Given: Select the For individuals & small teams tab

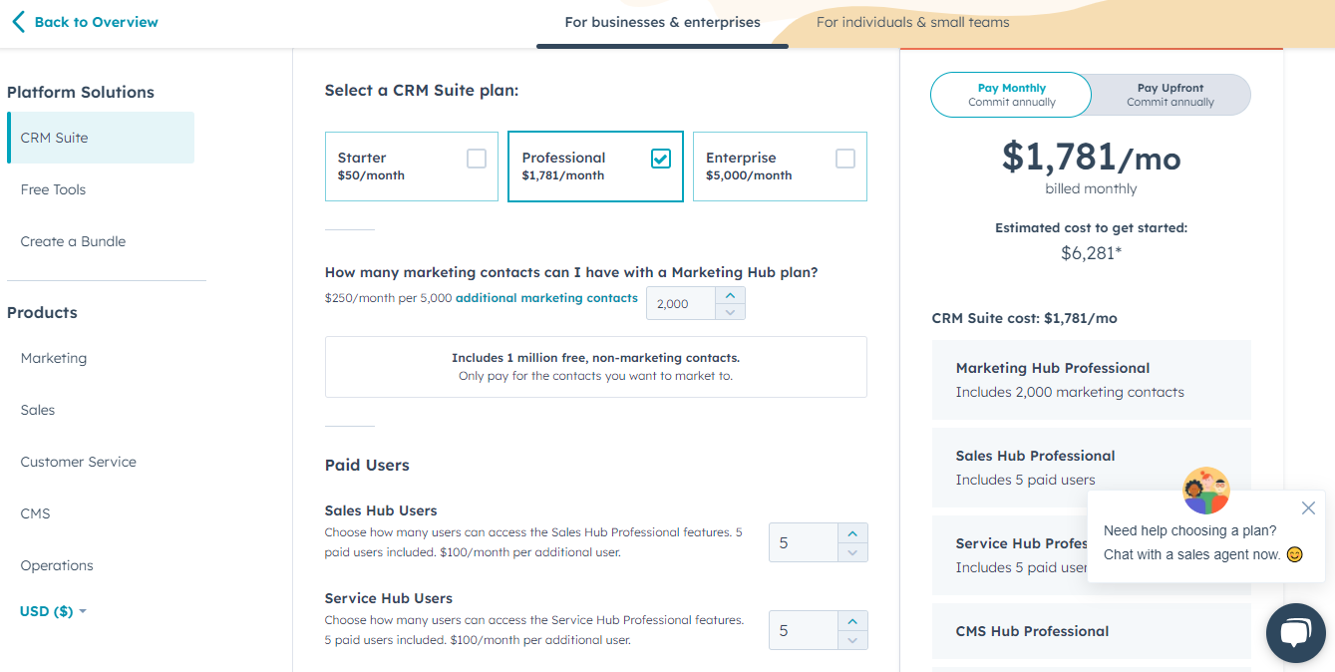Looking at the screenshot, I should point(912,22).
